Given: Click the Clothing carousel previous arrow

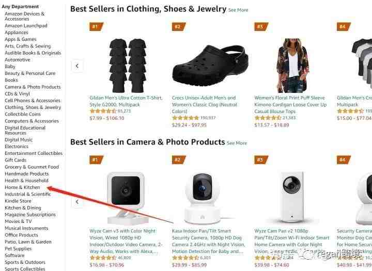Looking at the screenshot, I should coord(77,66).
